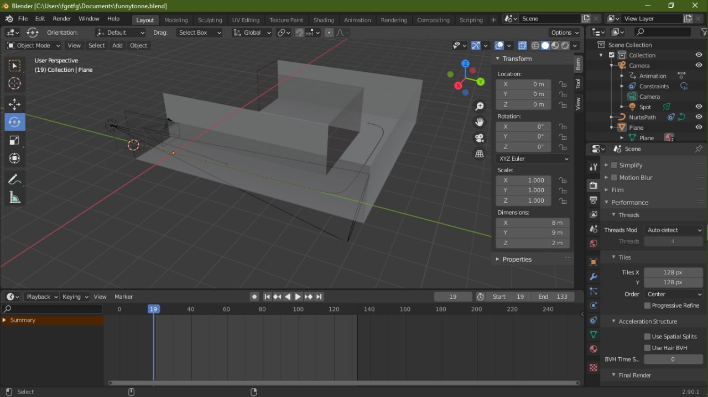This screenshot has width=708, height=397.
Task: Hide the Spot light in the outliner
Action: pos(699,107)
